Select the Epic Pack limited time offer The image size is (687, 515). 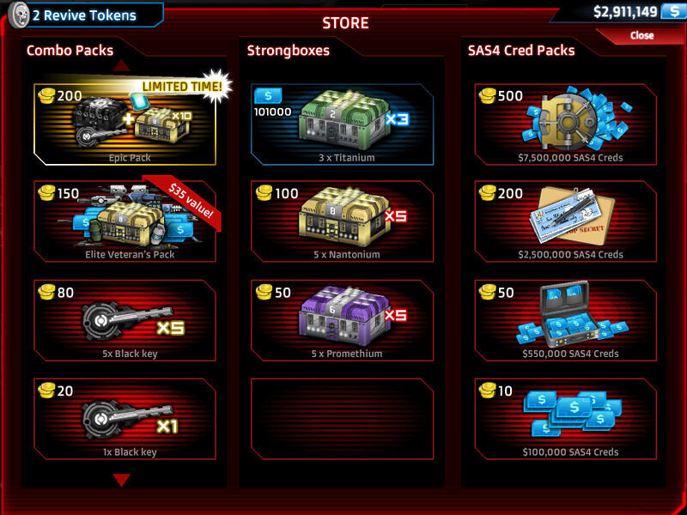(x=125, y=124)
